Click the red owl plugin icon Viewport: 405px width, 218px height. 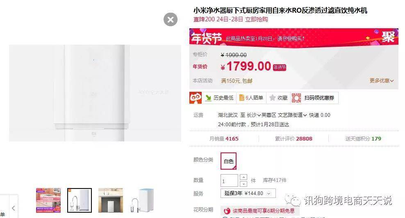(x=196, y=98)
